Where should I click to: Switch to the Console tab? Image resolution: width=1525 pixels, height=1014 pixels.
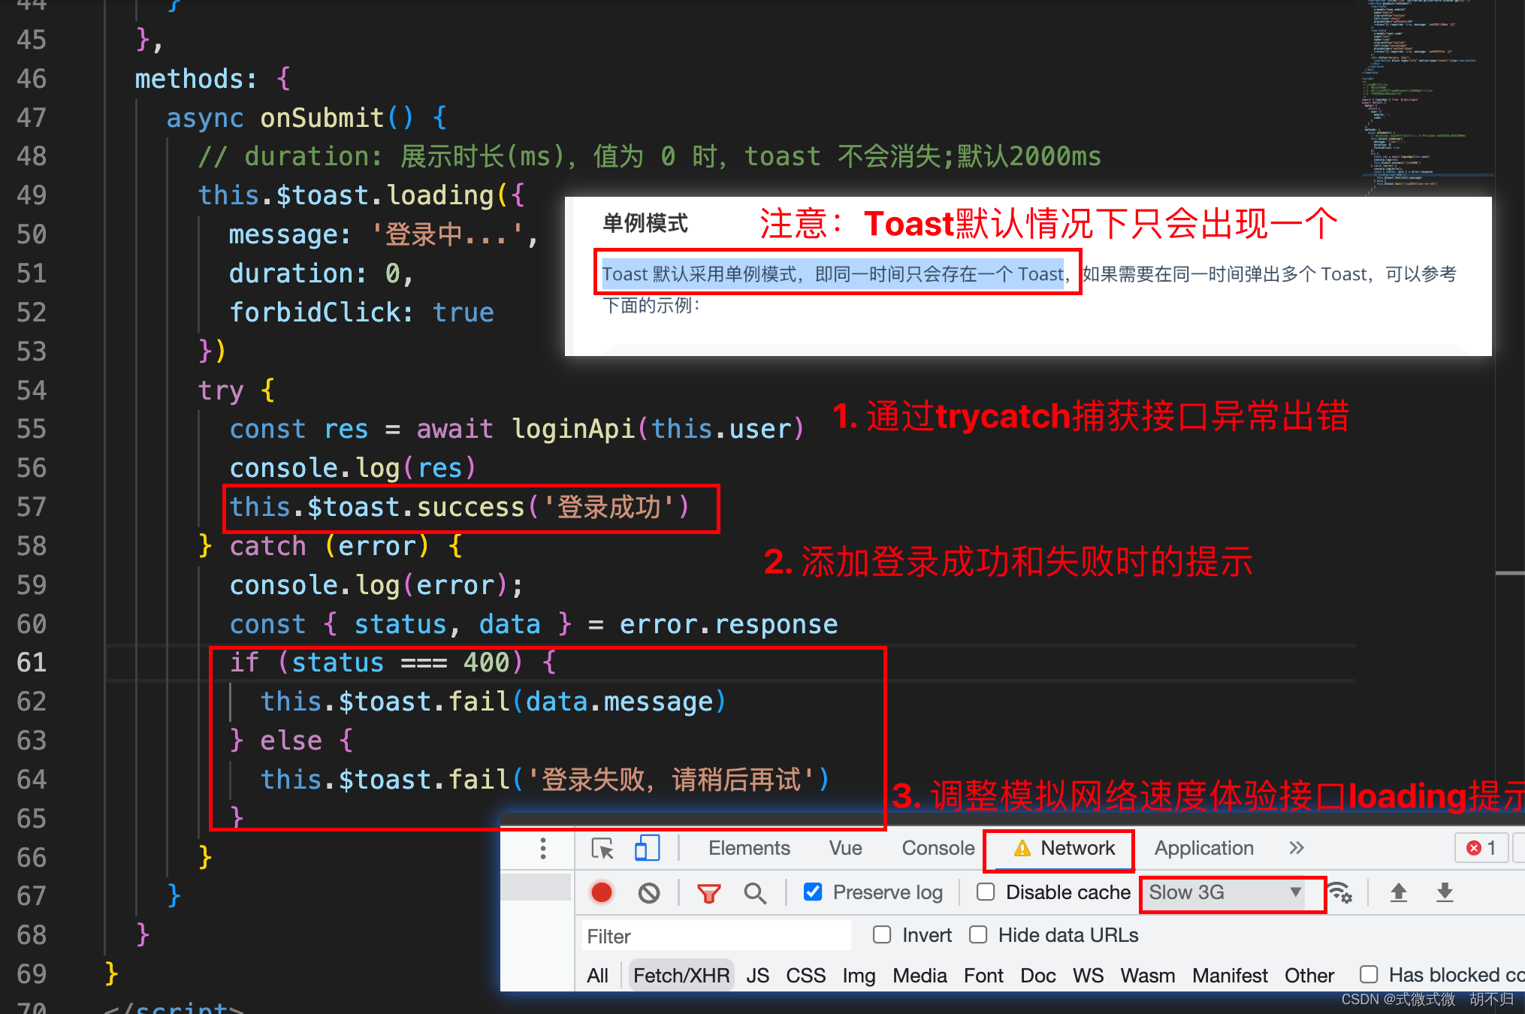pos(938,848)
